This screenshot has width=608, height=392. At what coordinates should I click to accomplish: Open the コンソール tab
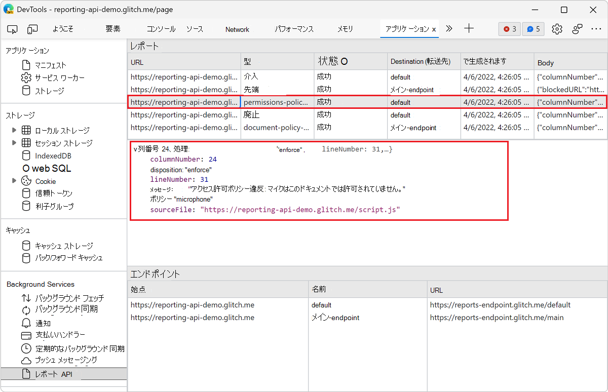click(x=161, y=29)
